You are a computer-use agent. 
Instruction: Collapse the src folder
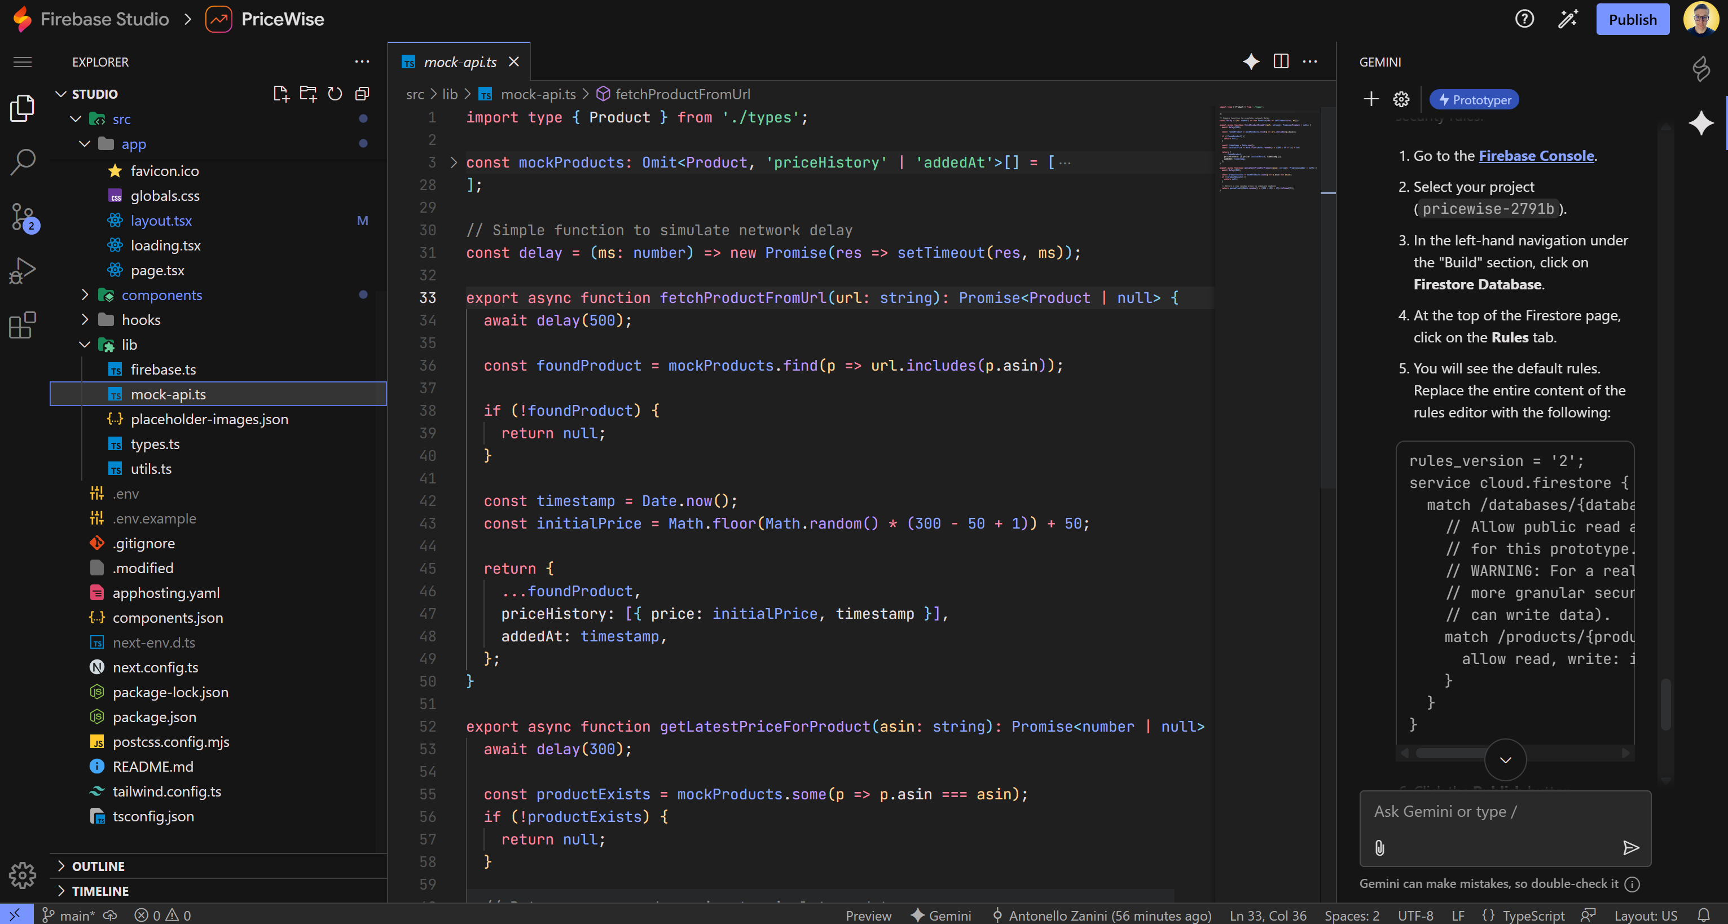75,118
